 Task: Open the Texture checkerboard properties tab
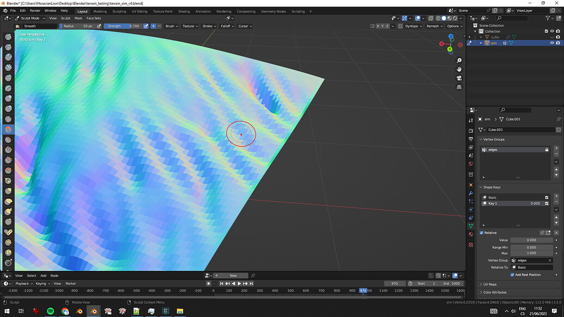[471, 245]
